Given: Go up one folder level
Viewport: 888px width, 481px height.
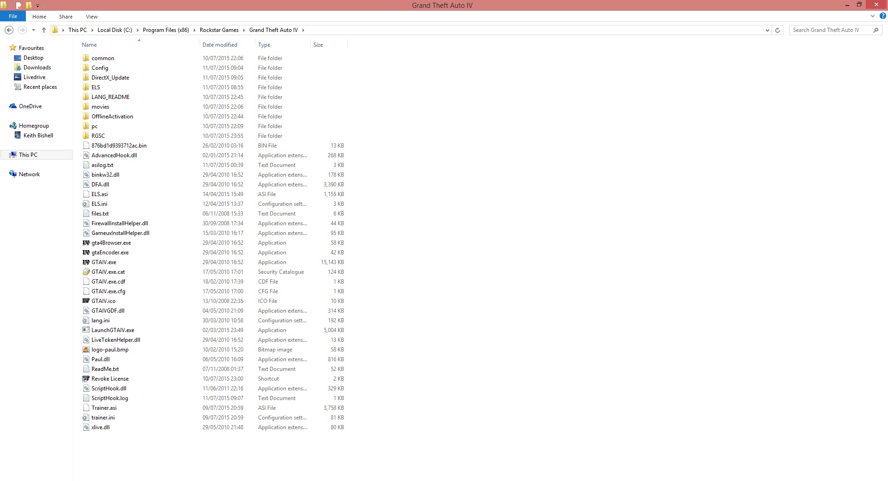Looking at the screenshot, I should tap(44, 30).
